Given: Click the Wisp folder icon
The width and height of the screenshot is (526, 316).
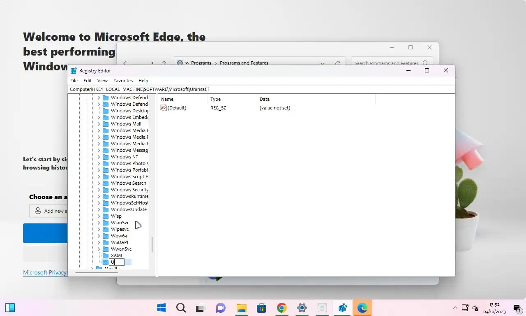Looking at the screenshot, I should pos(106,216).
